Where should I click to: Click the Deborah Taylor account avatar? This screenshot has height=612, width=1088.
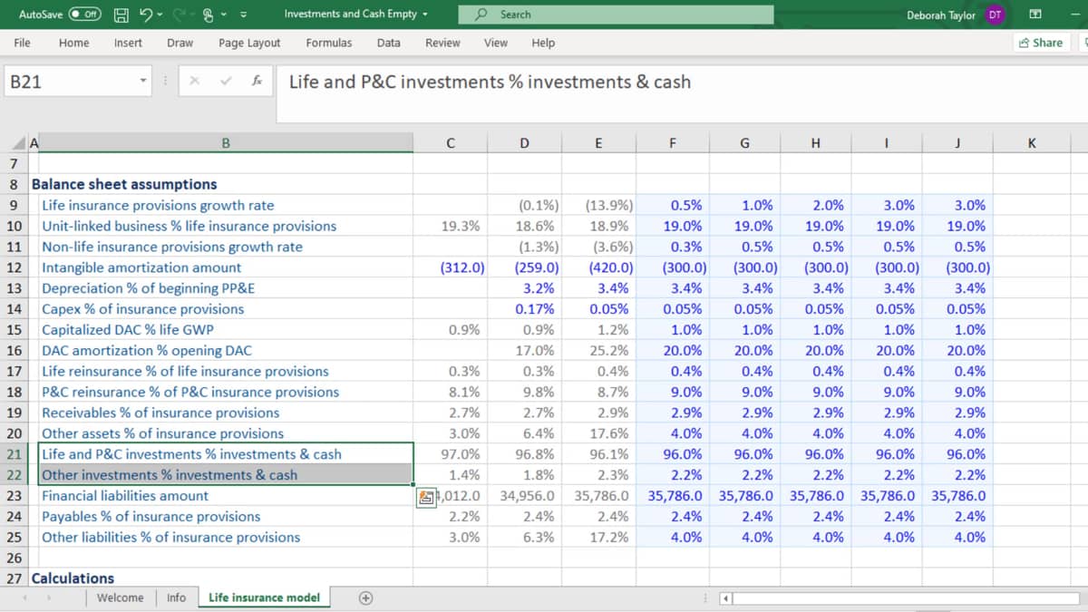coord(995,15)
